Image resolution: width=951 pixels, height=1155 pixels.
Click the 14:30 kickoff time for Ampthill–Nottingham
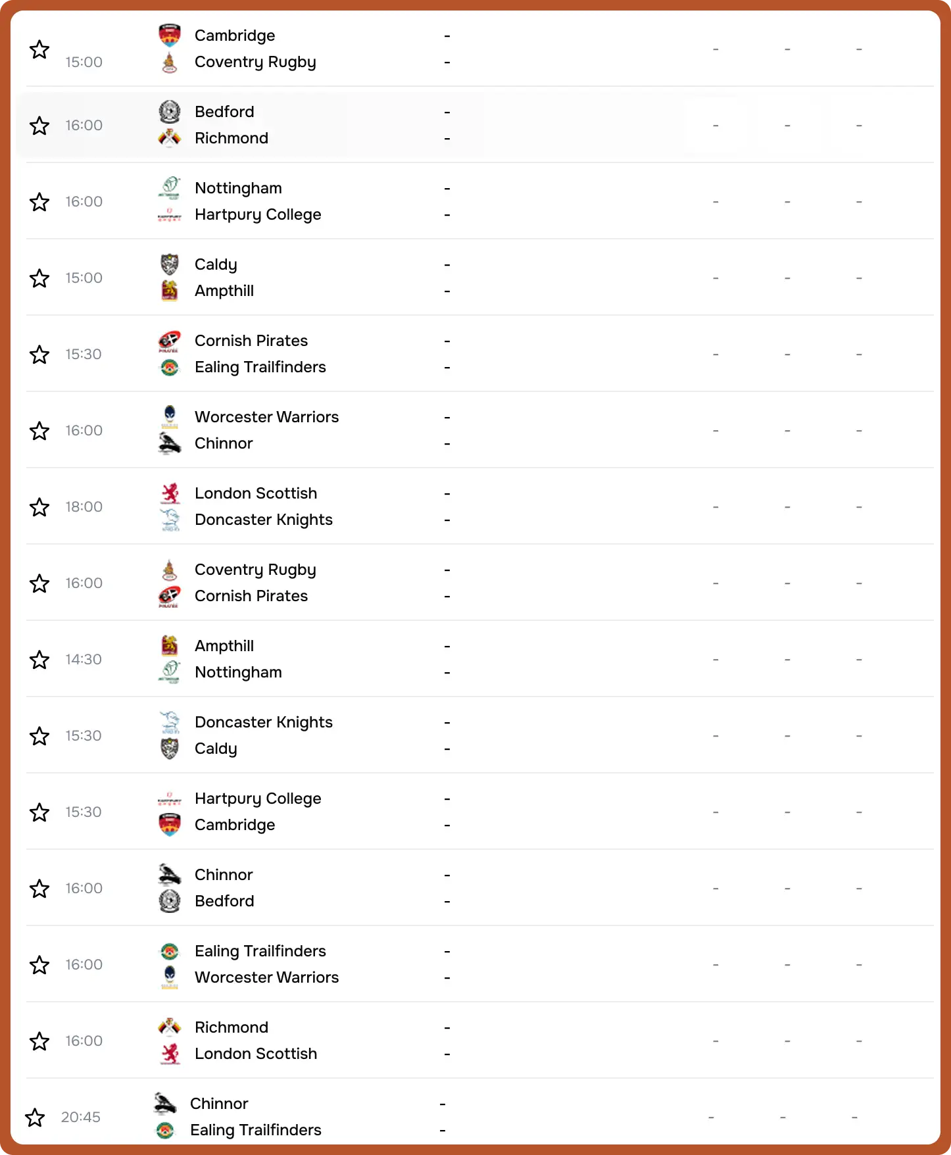(x=84, y=660)
